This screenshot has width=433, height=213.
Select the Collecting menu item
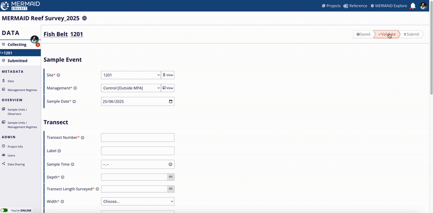tap(17, 44)
